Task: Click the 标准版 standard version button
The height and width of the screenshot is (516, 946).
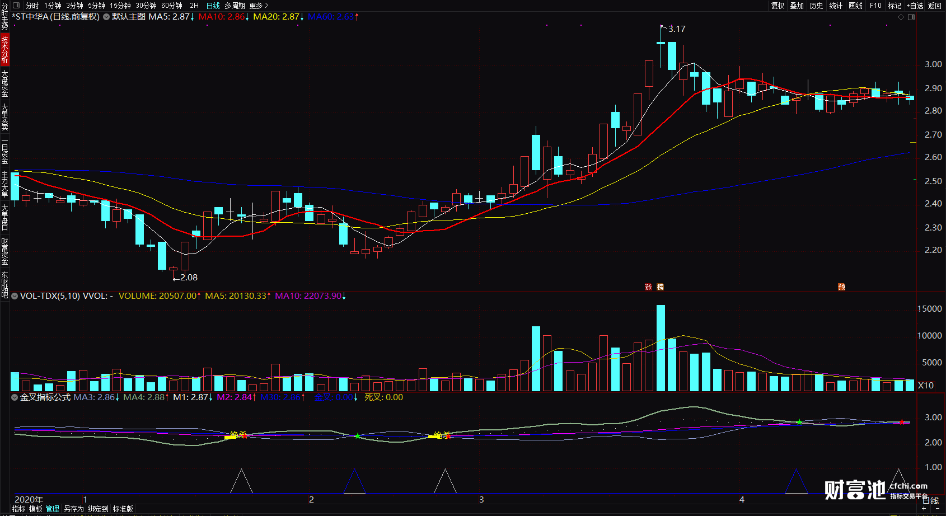Action: (123, 509)
